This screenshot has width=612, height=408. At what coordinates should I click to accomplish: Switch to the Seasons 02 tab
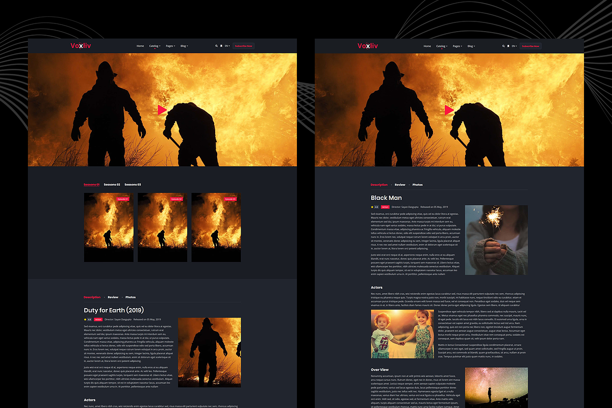112,185
